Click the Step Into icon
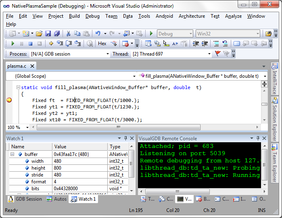The width and height of the screenshot is (282, 218). pyautogui.click(x=60, y=44)
